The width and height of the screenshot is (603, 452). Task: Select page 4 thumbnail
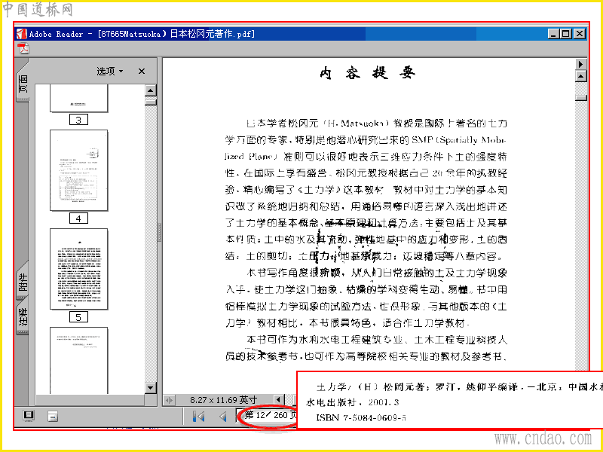click(x=79, y=170)
